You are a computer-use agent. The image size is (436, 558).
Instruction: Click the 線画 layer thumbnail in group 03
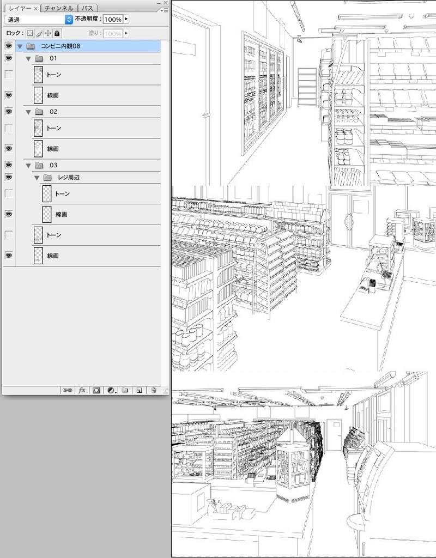click(38, 256)
